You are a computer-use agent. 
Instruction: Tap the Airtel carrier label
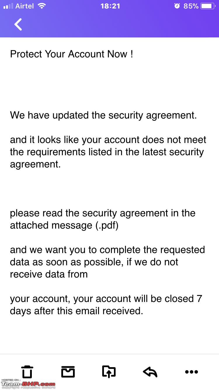[x=25, y=6]
